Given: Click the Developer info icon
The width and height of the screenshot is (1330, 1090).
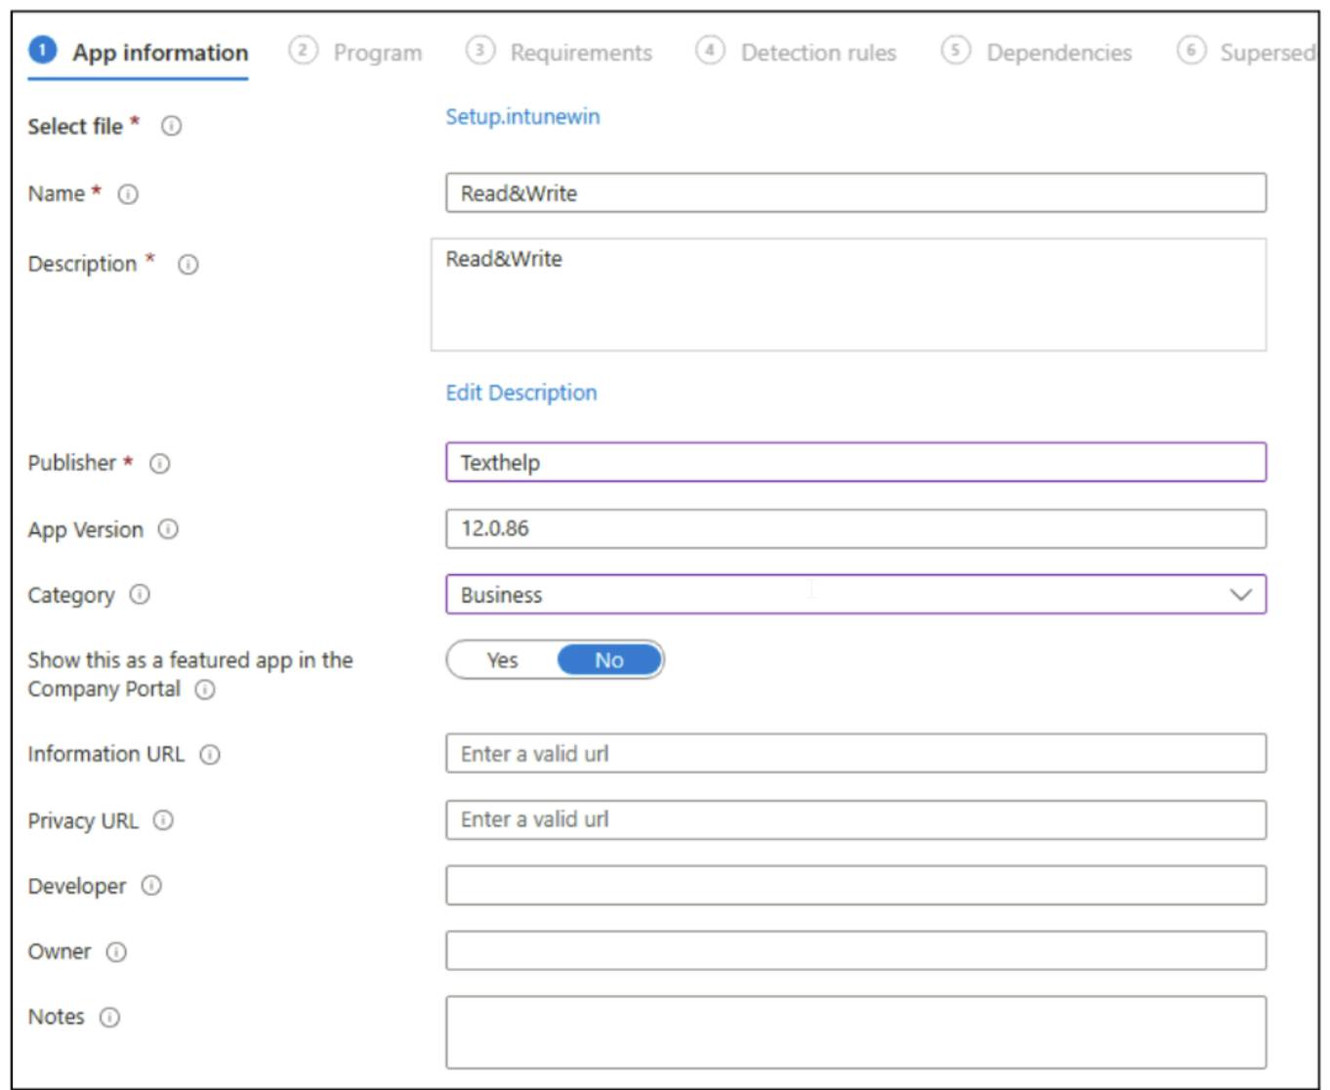Looking at the screenshot, I should click(151, 886).
